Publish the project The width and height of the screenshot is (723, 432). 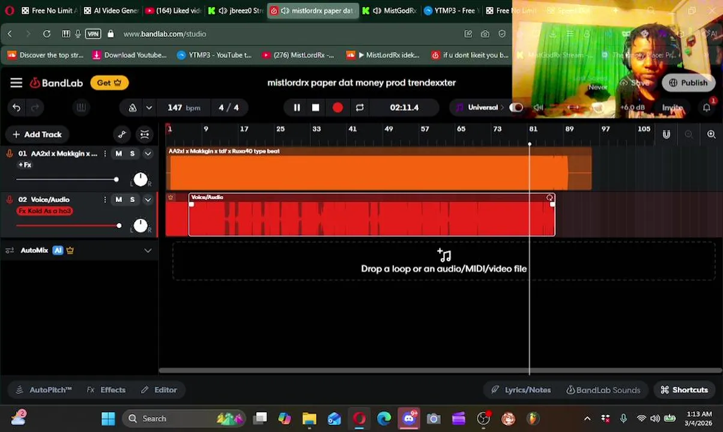coord(688,83)
